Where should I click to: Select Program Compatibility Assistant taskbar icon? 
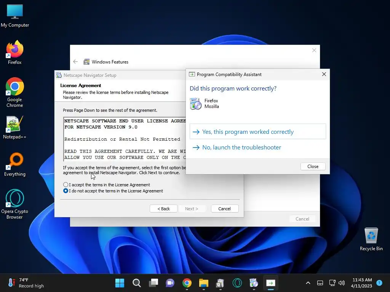pos(271,283)
